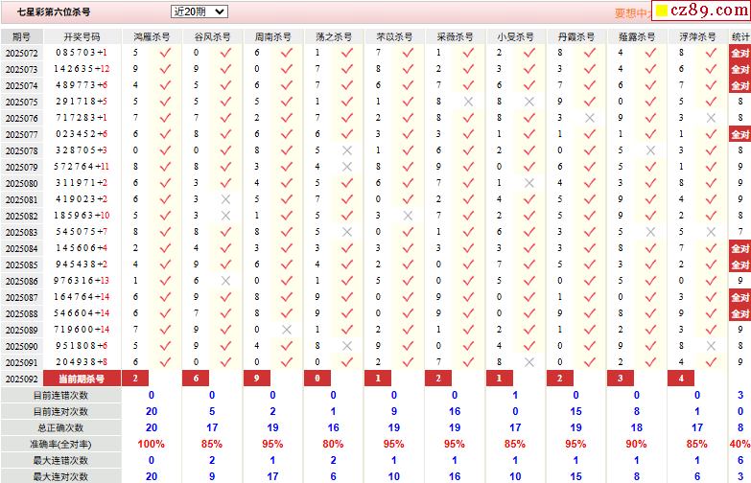Click the X mark in 浮萍杀号 column, row 2025090
751x483 pixels.
click(711, 346)
